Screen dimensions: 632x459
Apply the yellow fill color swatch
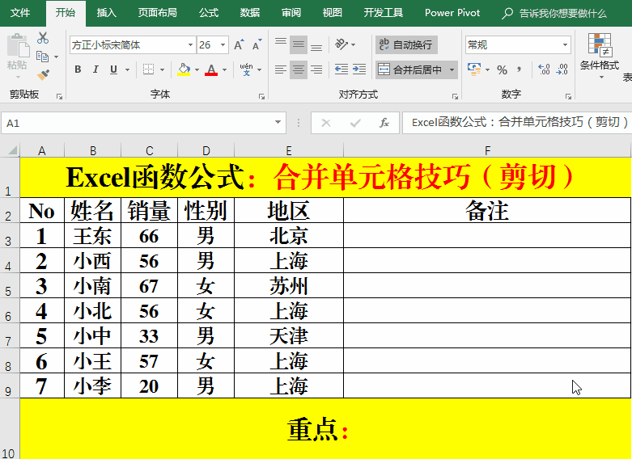(x=184, y=70)
